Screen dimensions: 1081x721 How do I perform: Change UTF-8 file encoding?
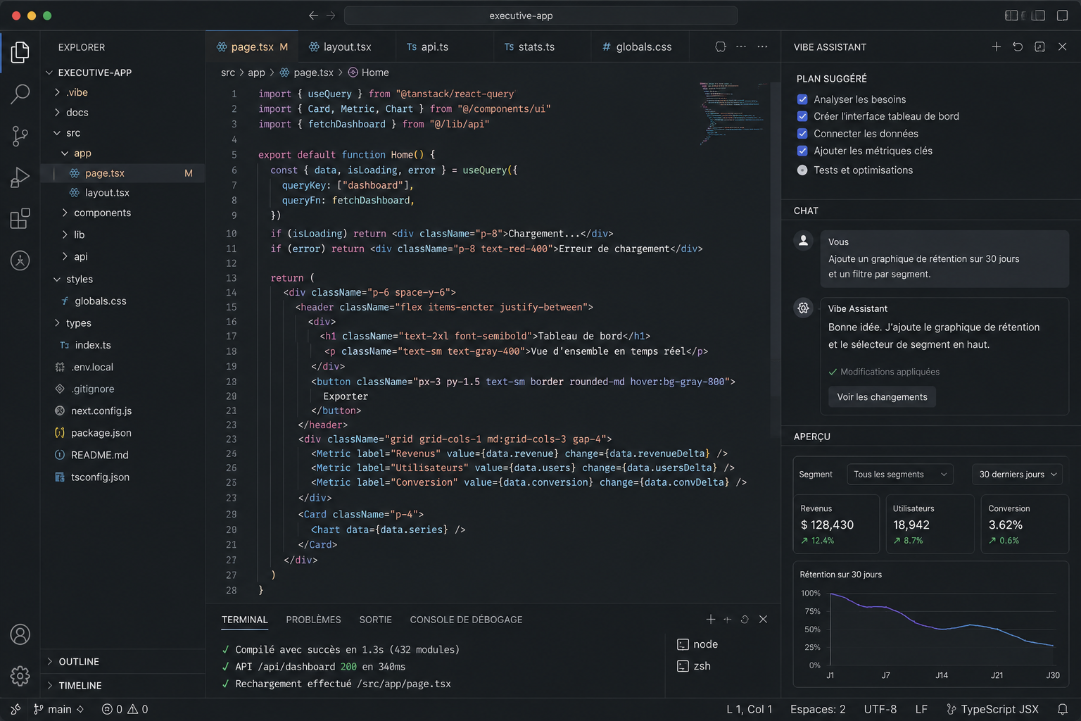[x=880, y=709]
